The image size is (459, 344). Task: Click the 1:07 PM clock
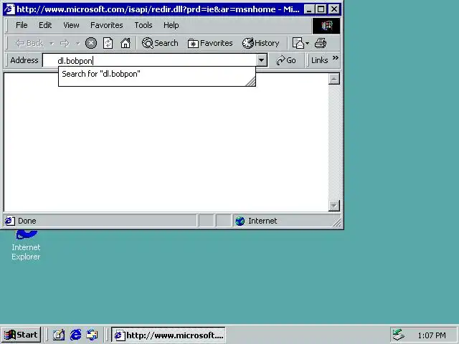[432, 335]
